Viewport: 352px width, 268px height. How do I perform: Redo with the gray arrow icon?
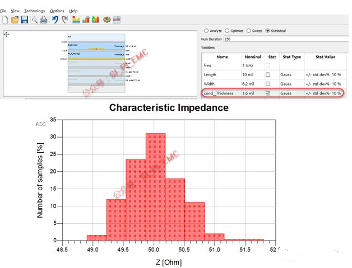(65, 20)
